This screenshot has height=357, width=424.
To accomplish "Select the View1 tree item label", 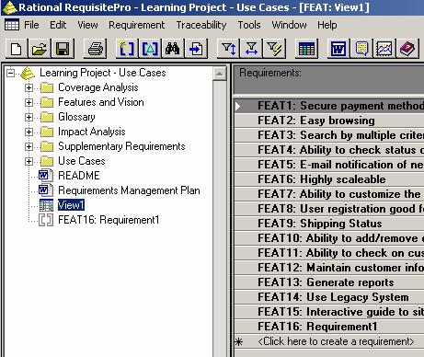I will [x=71, y=205].
